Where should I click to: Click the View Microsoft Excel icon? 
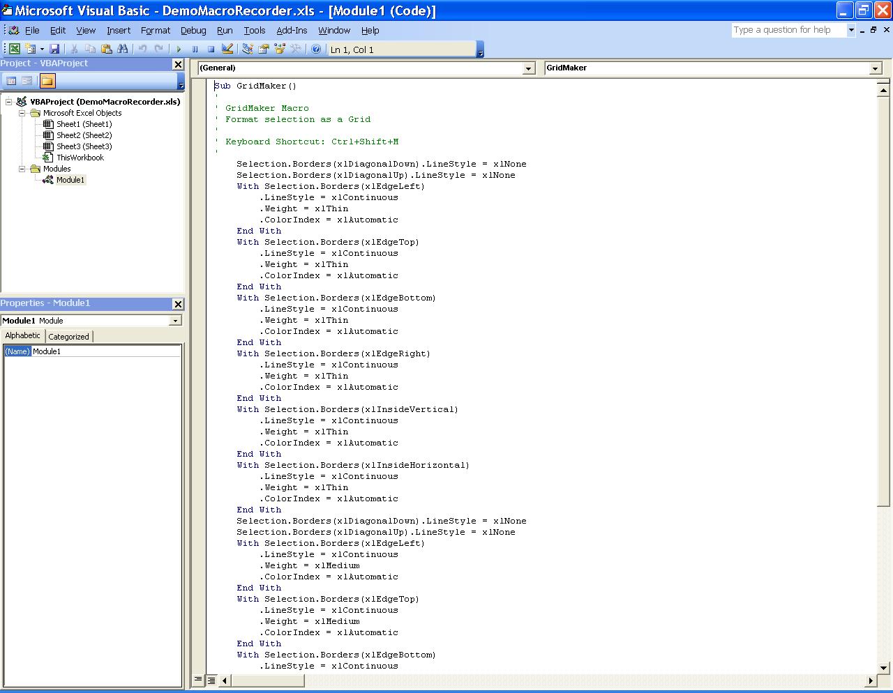coord(14,49)
